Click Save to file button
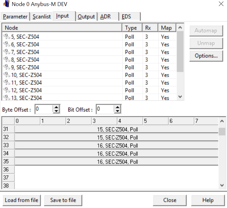Viewport: 227px width, 208px height. tap(63, 200)
